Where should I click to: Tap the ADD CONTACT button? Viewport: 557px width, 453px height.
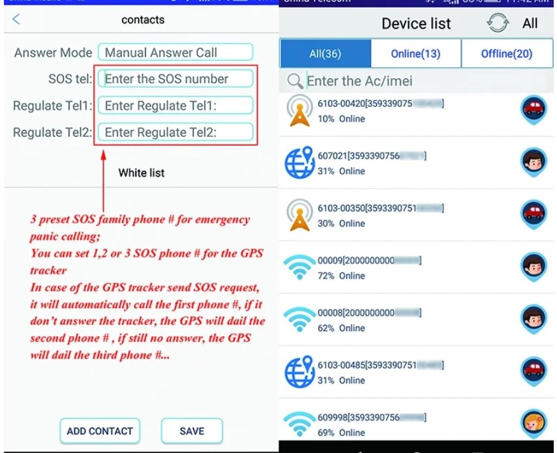point(100,431)
